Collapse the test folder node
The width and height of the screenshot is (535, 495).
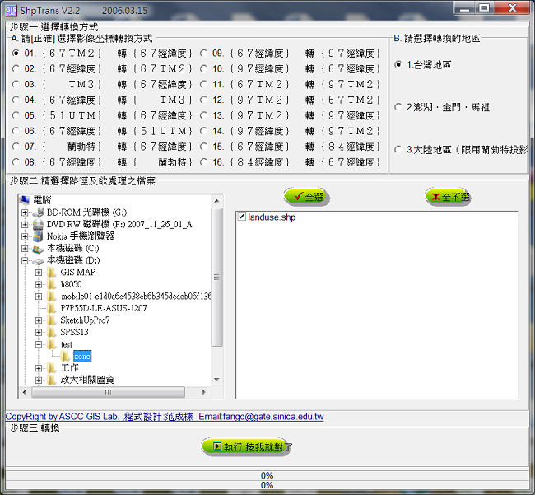(39, 345)
